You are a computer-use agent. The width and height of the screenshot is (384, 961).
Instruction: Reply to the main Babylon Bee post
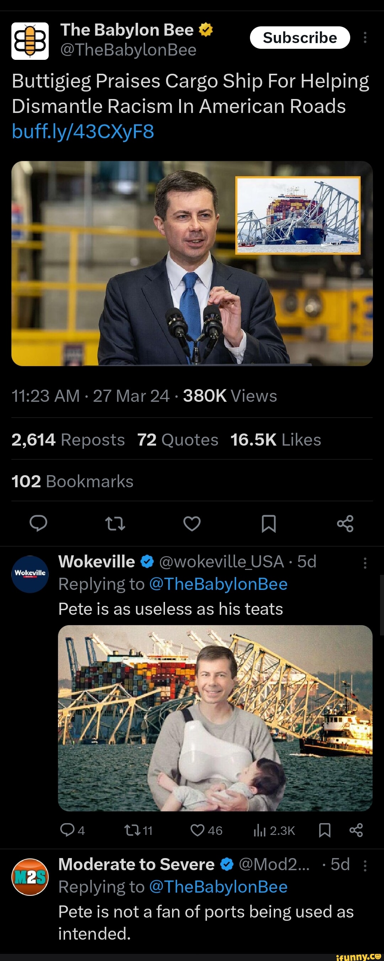click(x=38, y=523)
